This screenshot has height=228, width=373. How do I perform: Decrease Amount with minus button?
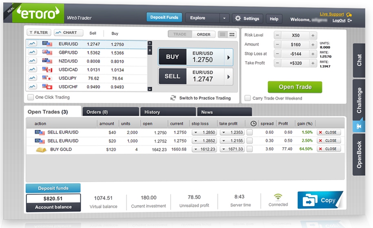(278, 44)
